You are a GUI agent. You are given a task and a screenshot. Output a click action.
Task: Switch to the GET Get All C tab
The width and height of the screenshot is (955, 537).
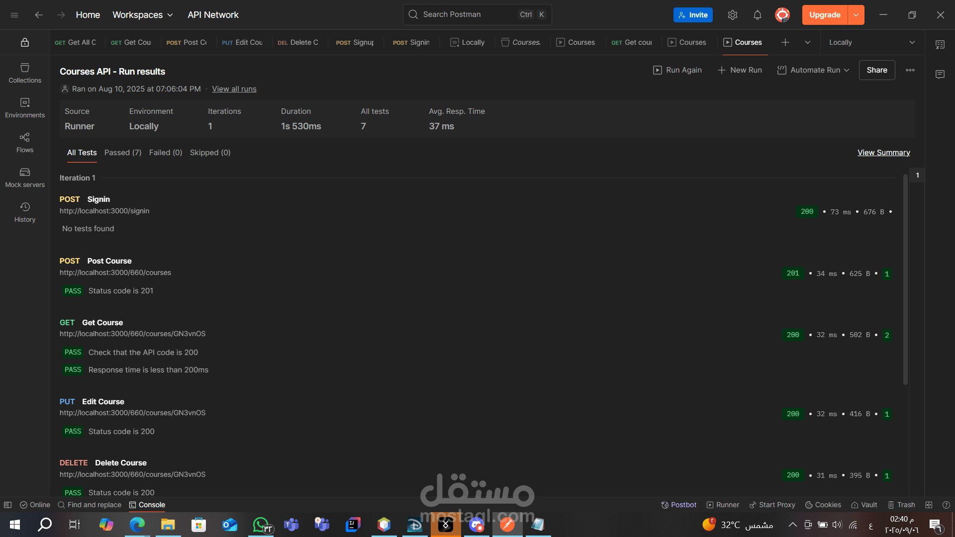click(76, 42)
